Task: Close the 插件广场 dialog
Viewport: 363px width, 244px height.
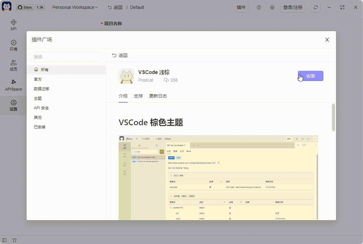Action: [x=327, y=40]
